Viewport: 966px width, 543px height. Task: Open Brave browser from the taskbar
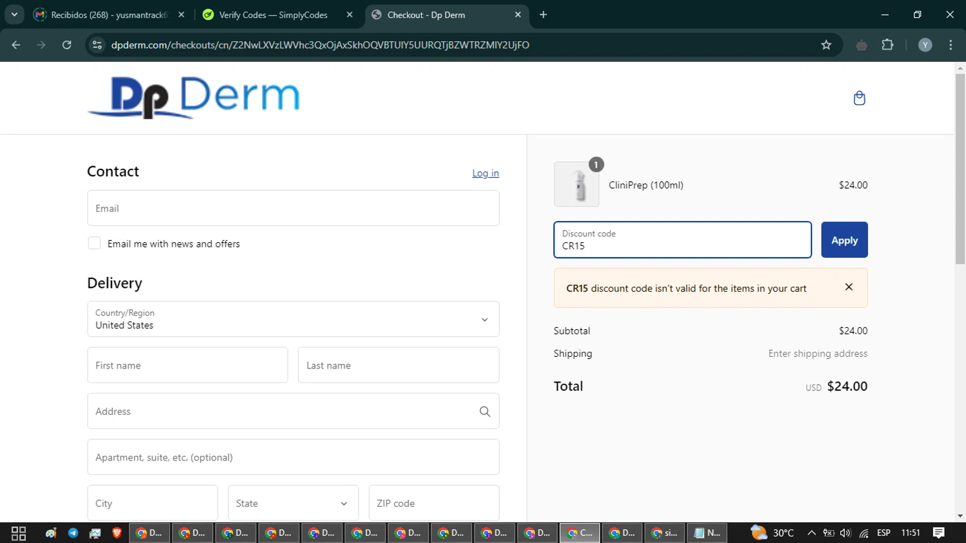[117, 533]
